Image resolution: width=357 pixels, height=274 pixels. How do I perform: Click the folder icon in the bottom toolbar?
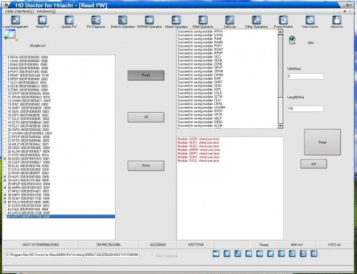click(x=216, y=253)
